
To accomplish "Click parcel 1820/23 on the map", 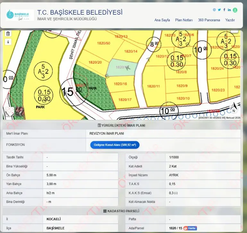I will coord(218,90).
